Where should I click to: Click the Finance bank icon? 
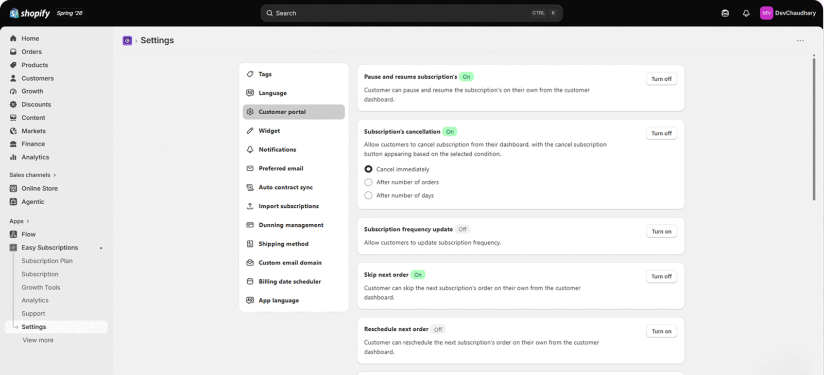tap(13, 144)
